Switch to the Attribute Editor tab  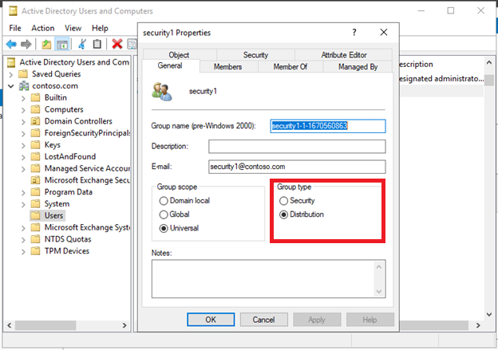point(344,55)
